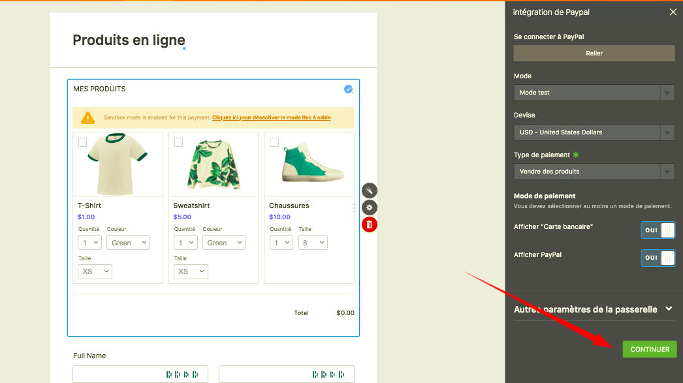Click the Chaussures $10.00 price
The height and width of the screenshot is (383, 683).
tap(279, 217)
